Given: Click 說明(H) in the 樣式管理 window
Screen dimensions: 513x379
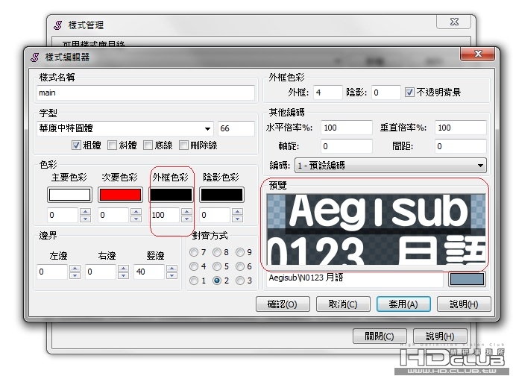Looking at the screenshot, I should (x=440, y=336).
